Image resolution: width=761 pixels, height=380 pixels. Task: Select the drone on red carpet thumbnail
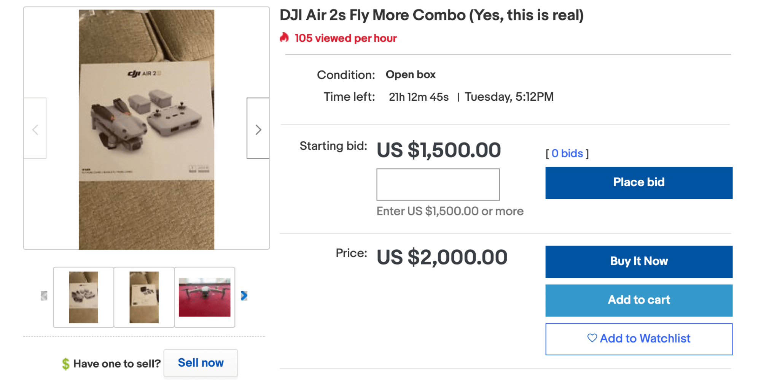(204, 297)
